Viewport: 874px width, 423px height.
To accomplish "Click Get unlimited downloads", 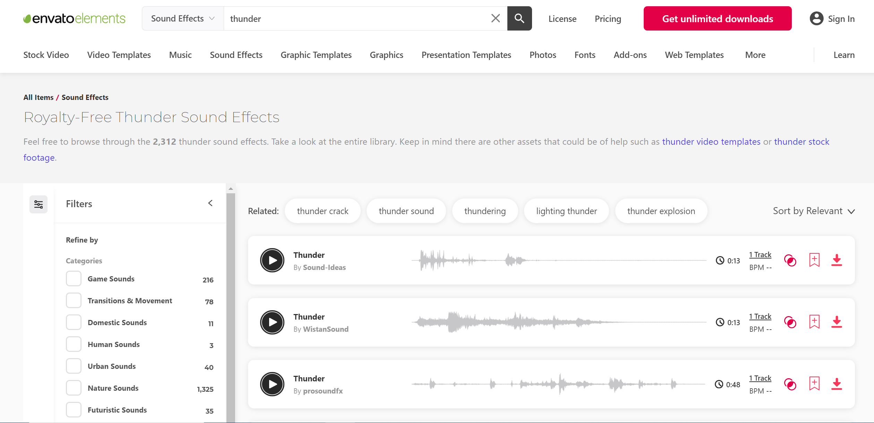I will pos(717,18).
